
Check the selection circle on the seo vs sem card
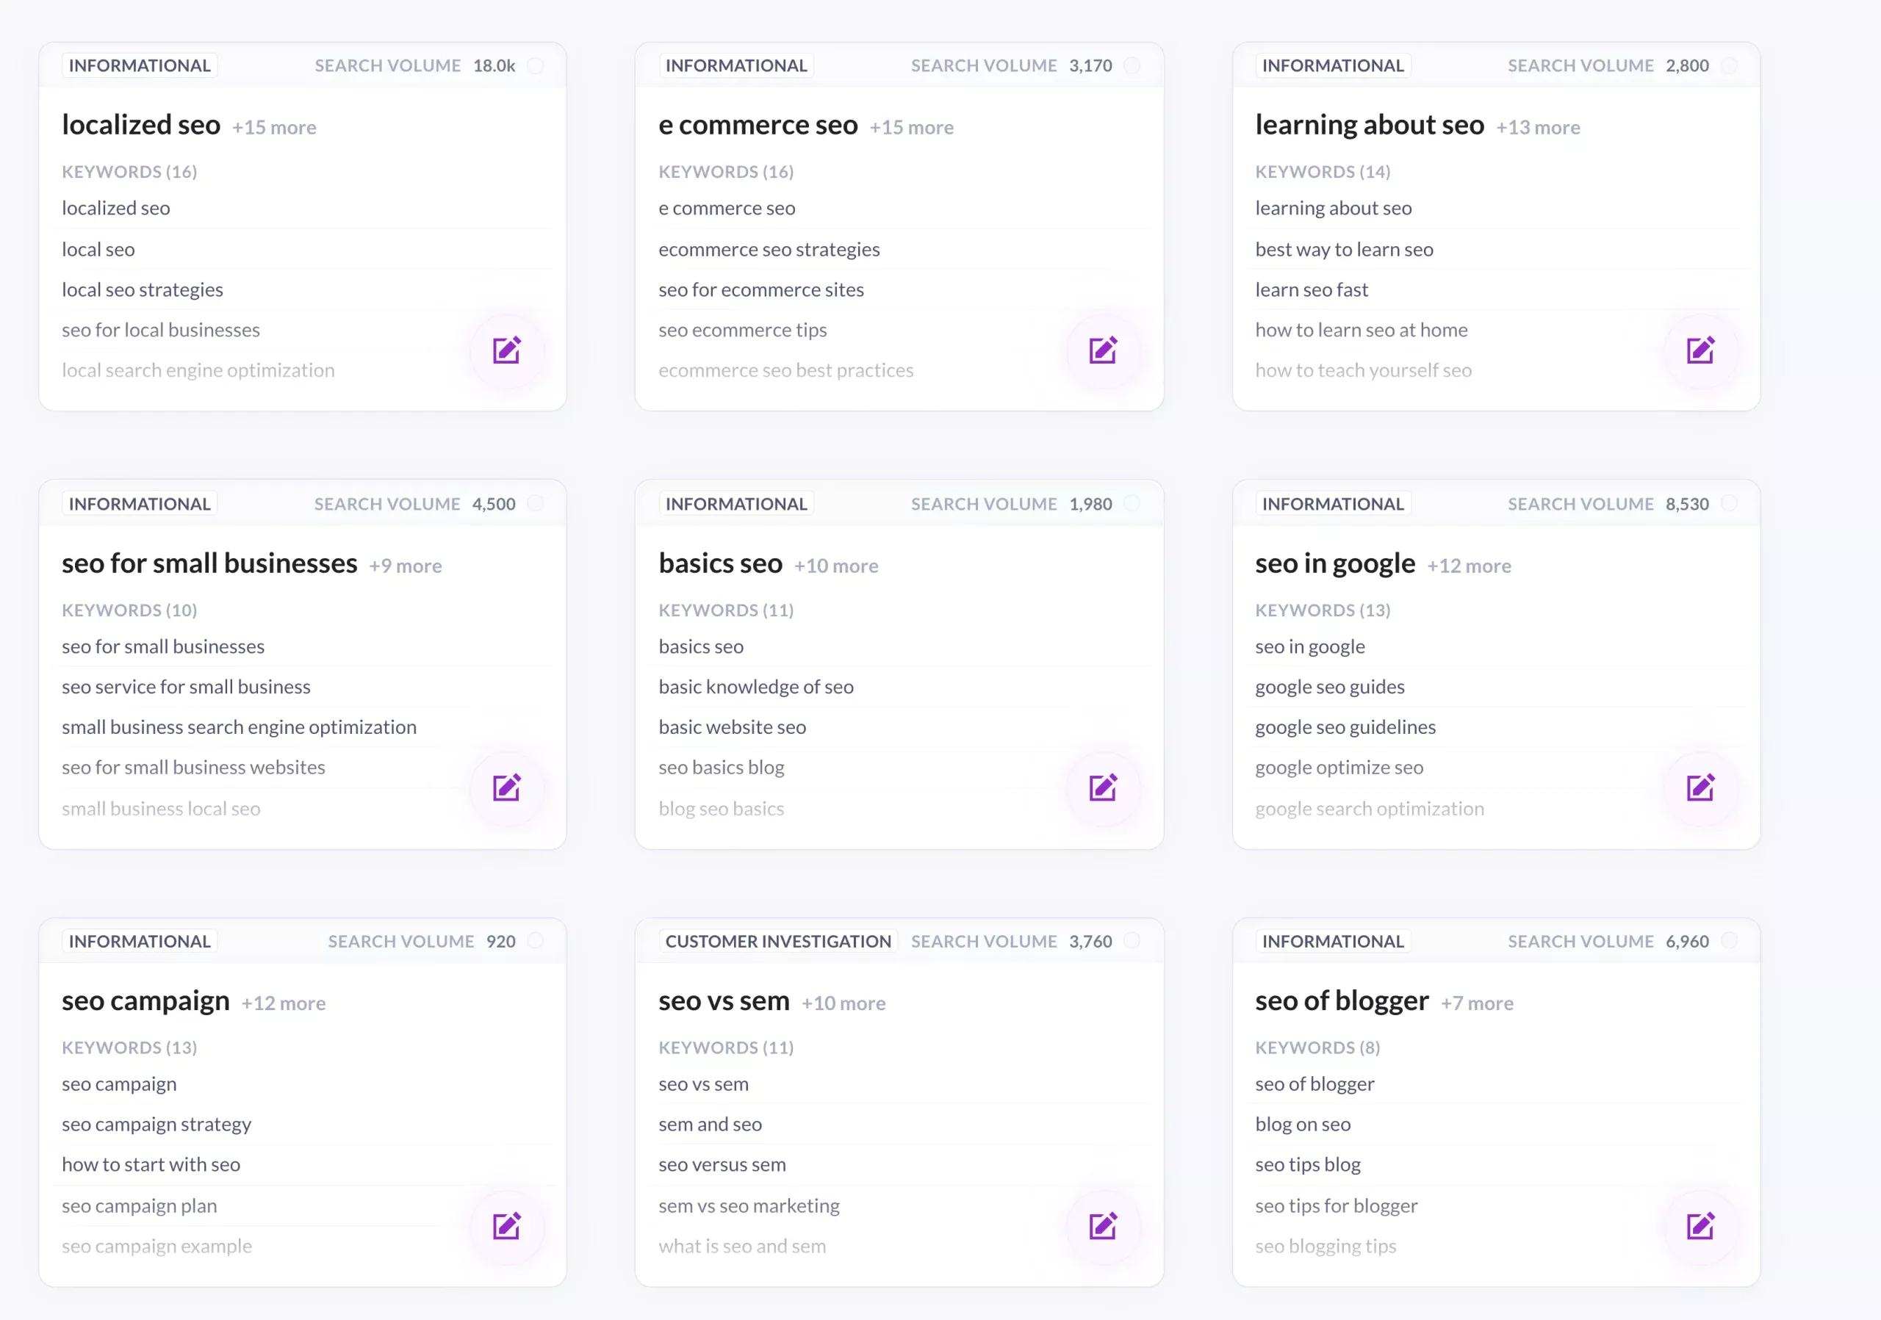[x=1133, y=941]
